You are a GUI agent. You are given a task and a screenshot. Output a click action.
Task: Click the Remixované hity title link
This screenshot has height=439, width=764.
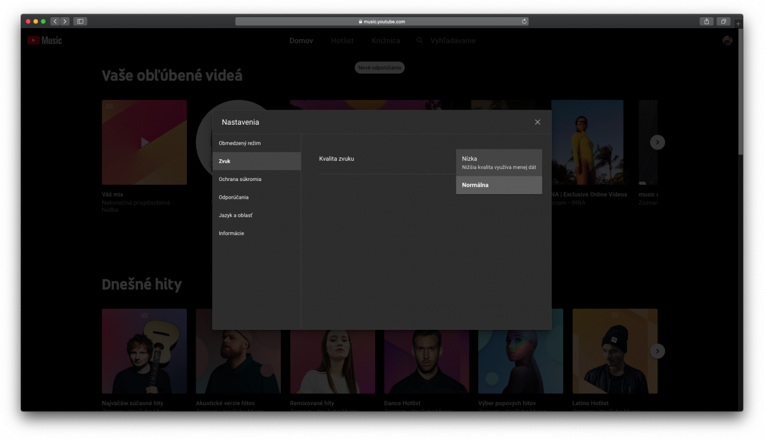(312, 403)
